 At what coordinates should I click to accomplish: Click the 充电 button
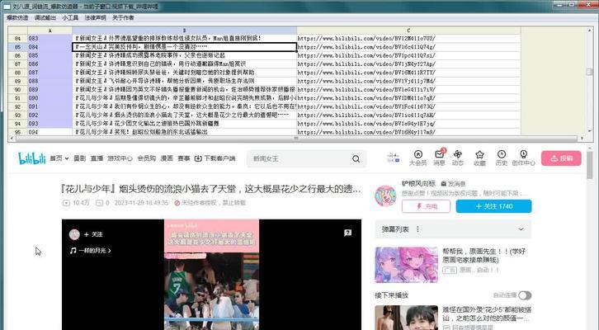pyautogui.click(x=426, y=206)
